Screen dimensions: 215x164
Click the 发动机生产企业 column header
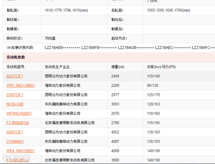57,67
